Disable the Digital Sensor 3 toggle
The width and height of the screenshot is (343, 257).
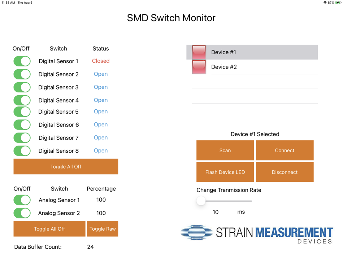tap(22, 87)
